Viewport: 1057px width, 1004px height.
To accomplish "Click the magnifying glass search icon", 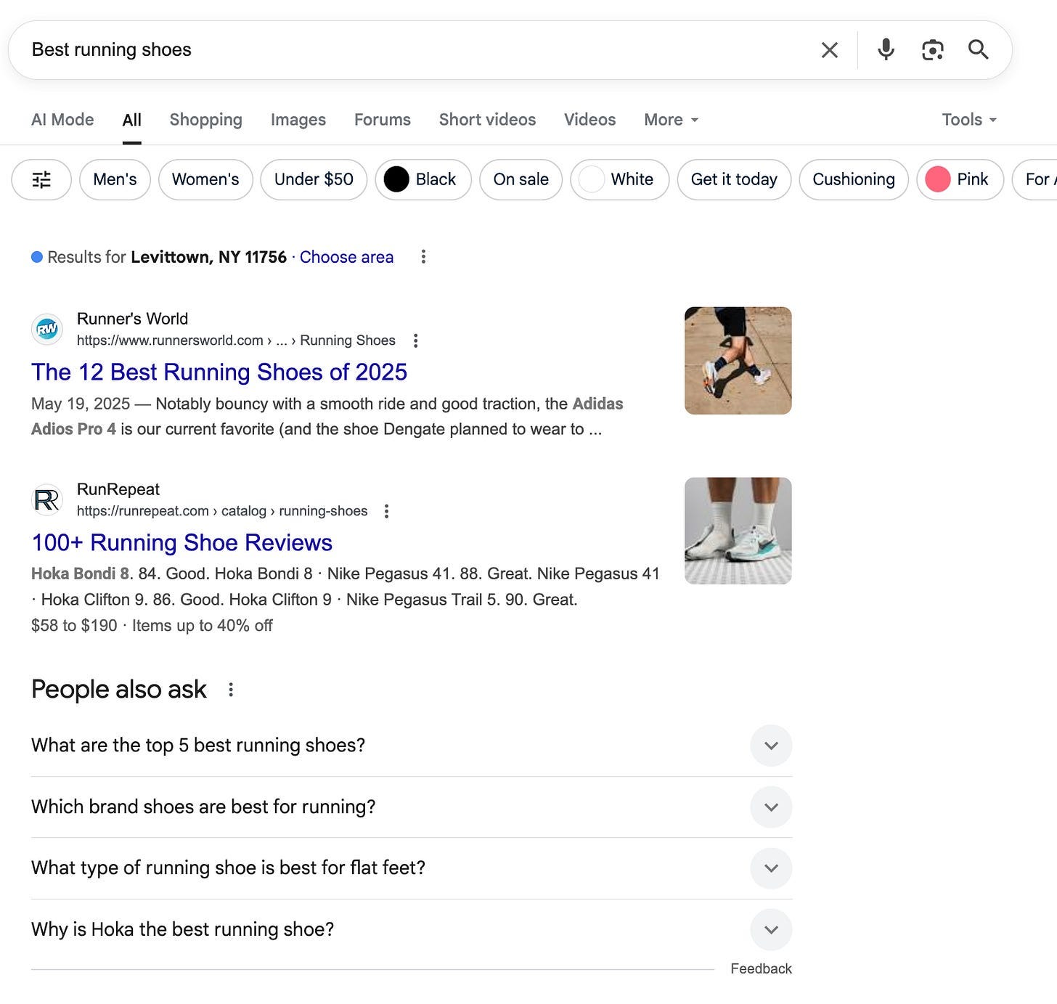I will pyautogui.click(x=978, y=49).
